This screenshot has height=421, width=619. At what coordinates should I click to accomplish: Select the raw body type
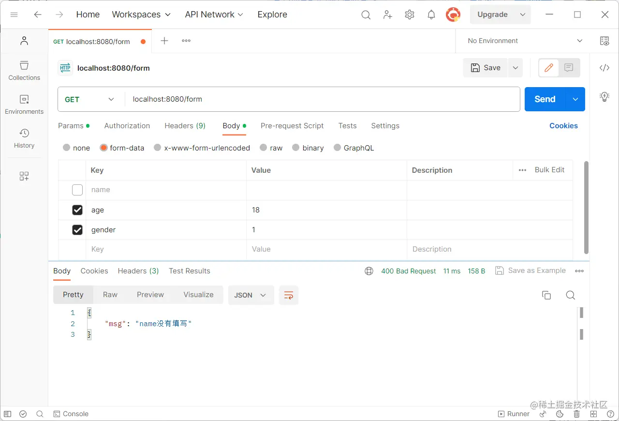(264, 148)
